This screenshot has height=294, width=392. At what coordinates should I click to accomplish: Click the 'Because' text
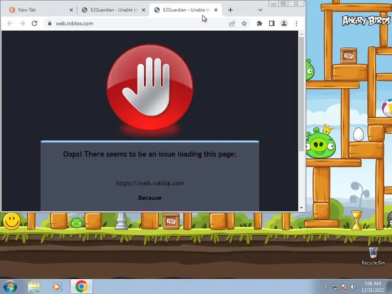point(150,198)
